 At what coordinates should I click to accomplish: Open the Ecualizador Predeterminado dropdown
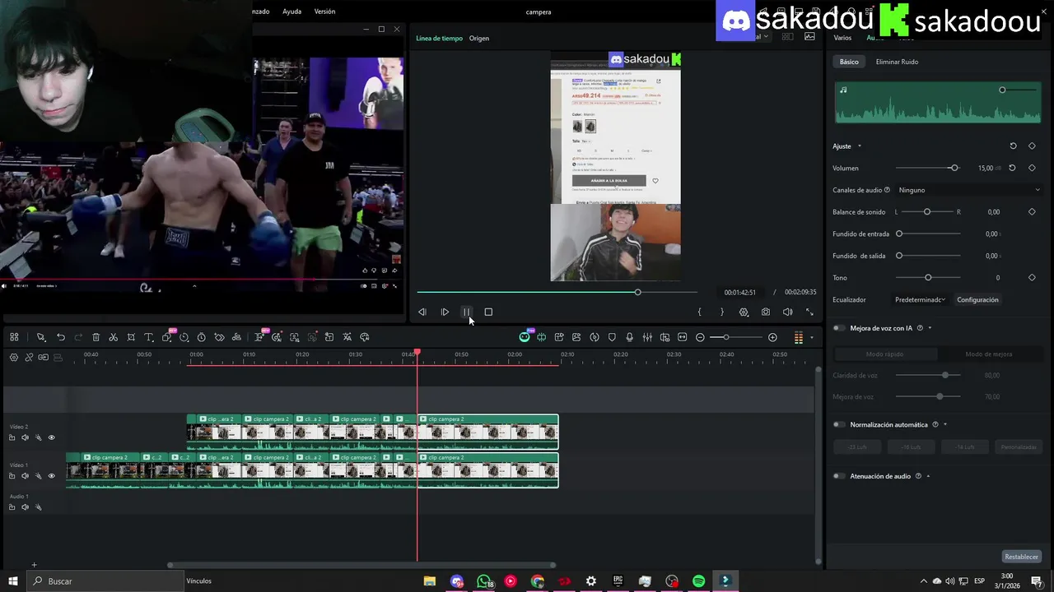920,300
